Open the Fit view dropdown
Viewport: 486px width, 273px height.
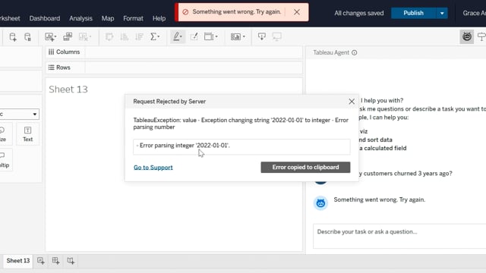point(211,37)
